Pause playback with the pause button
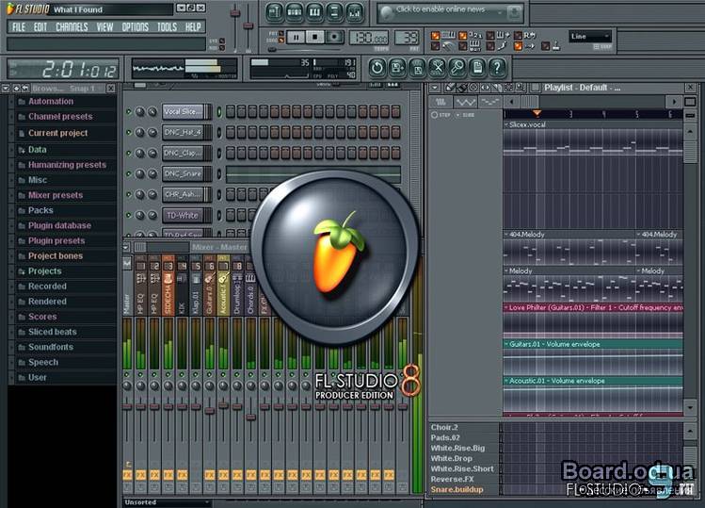Image resolution: width=705 pixels, height=508 pixels. click(x=296, y=38)
